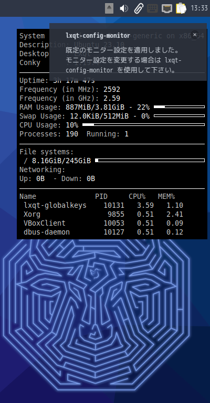
Task: Click PID 10127 in the process list
Action: coord(114,232)
